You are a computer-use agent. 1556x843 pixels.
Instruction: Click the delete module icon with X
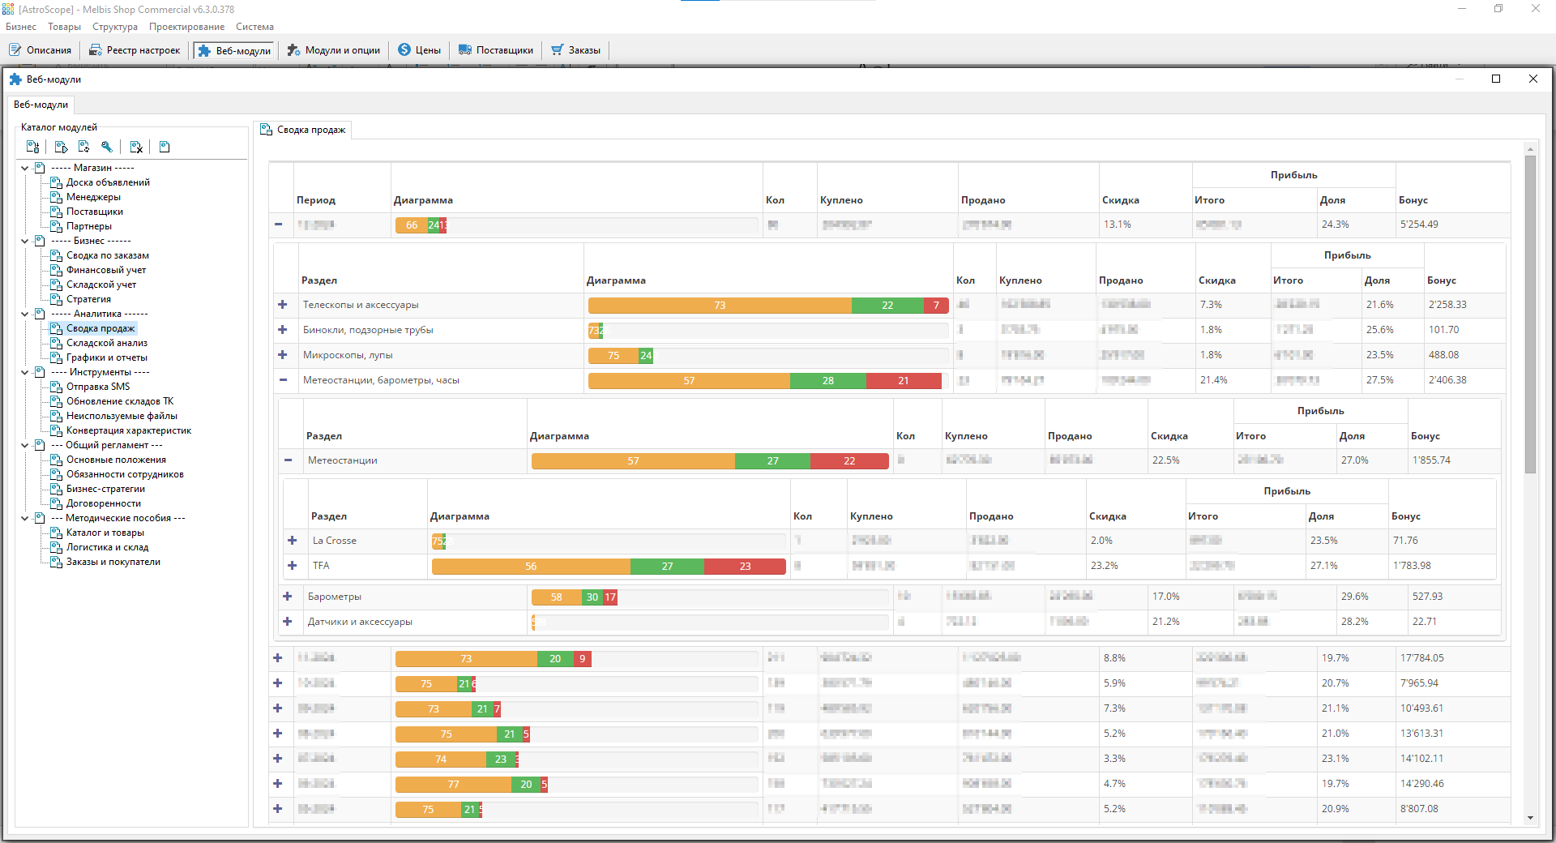pos(136,147)
